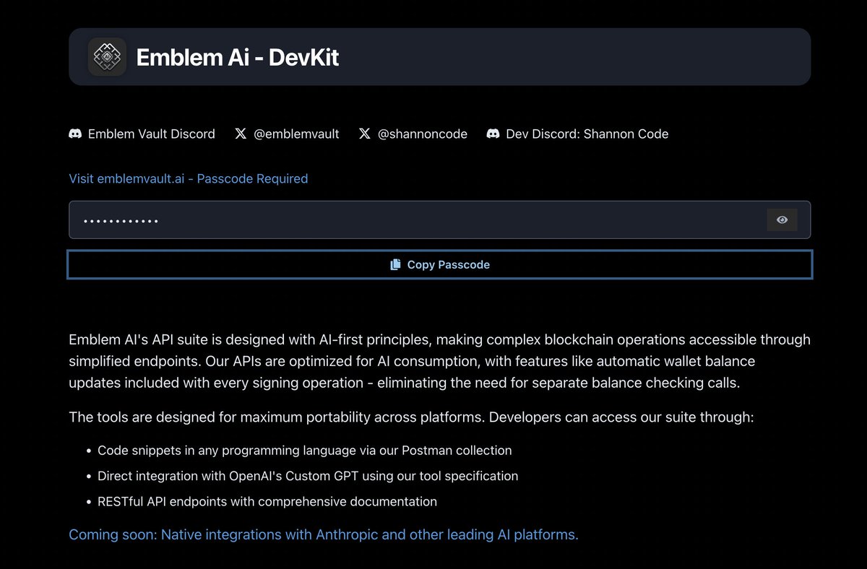This screenshot has width=867, height=569.
Task: Visit the emblemvault.ai passcode link
Action: point(188,178)
